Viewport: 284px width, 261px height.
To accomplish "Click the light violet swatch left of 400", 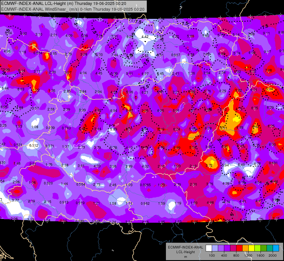I will (221, 248).
